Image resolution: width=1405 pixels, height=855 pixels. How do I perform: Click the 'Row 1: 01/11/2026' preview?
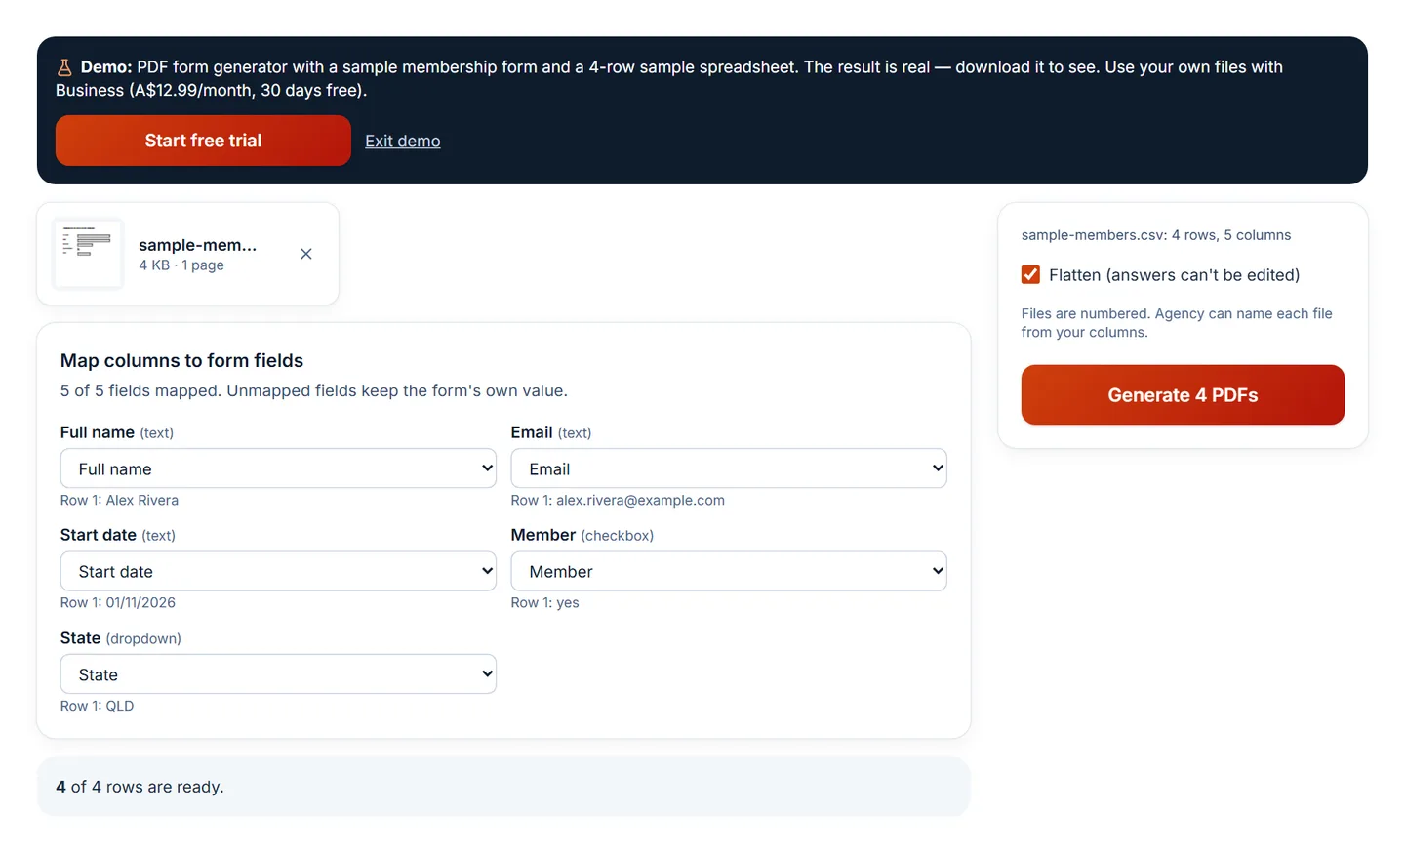point(118,602)
